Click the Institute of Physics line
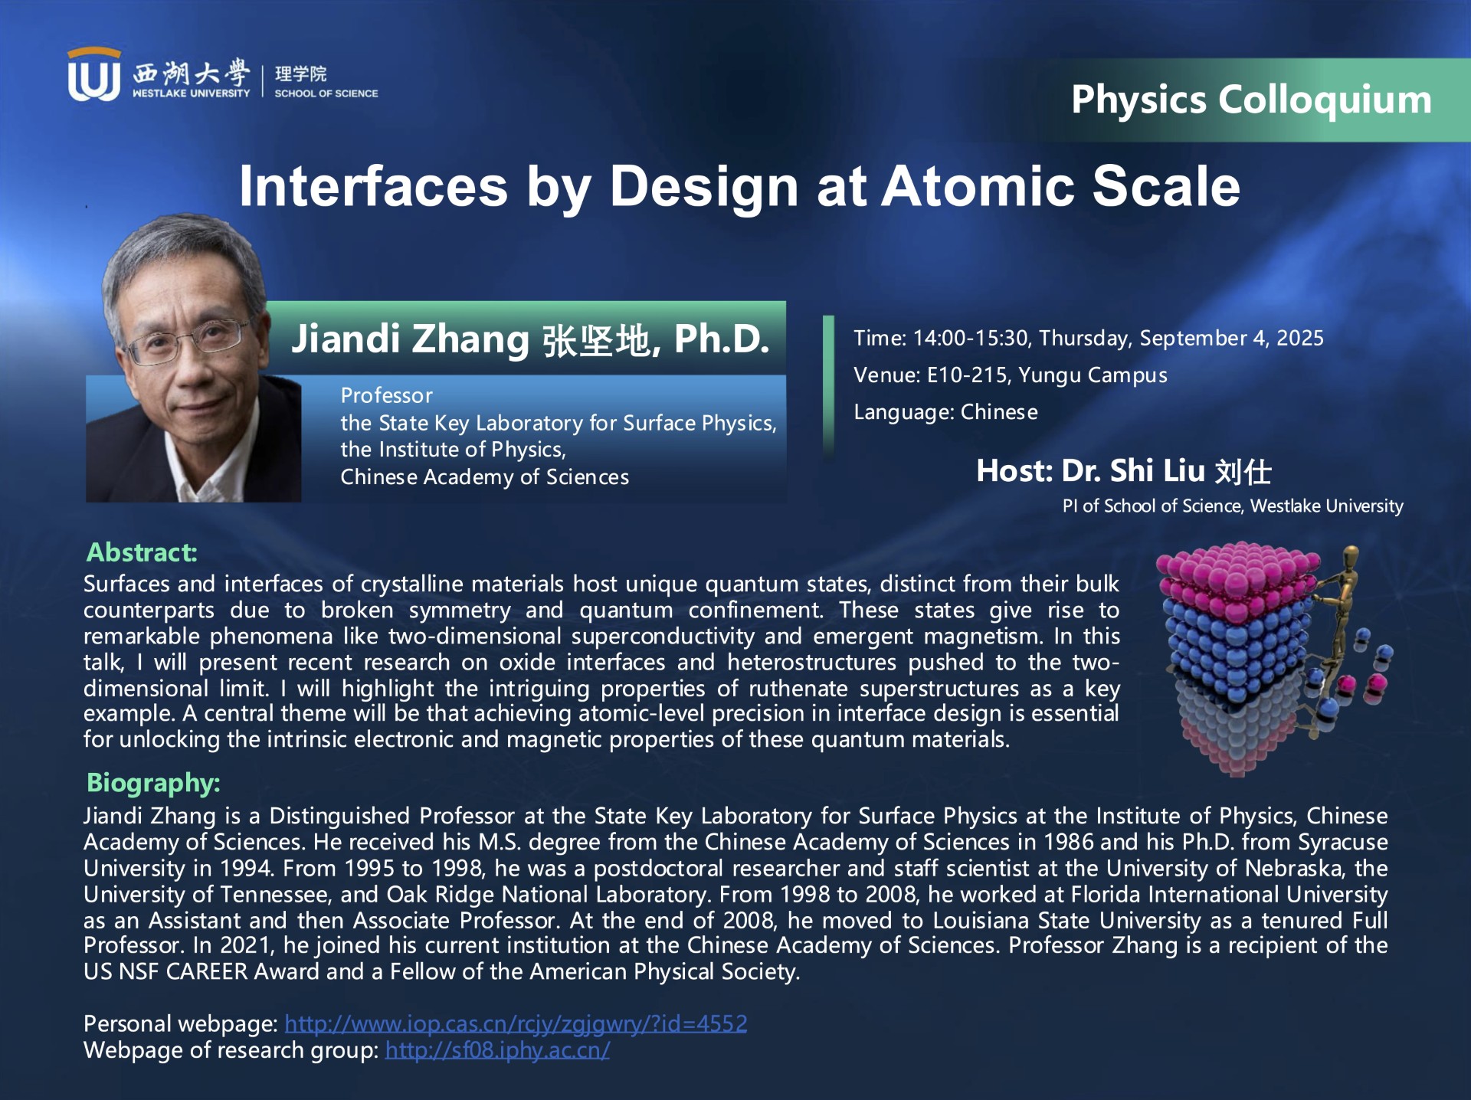 click(454, 450)
